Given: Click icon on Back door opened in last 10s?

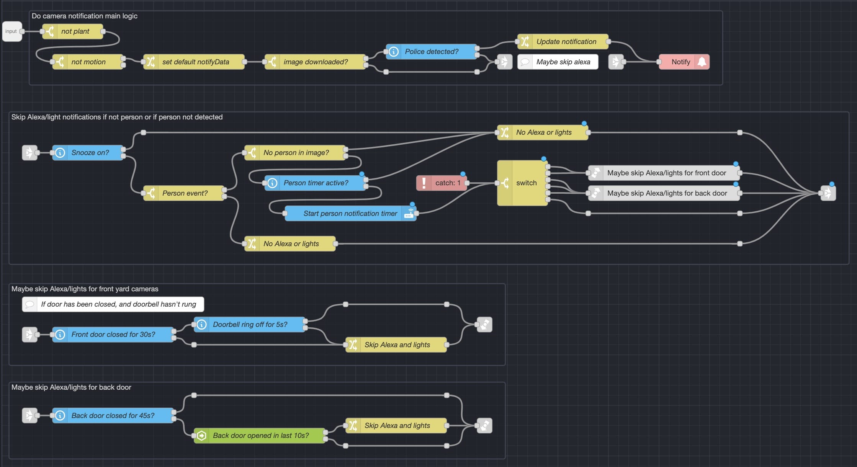Looking at the screenshot, I should coord(202,436).
